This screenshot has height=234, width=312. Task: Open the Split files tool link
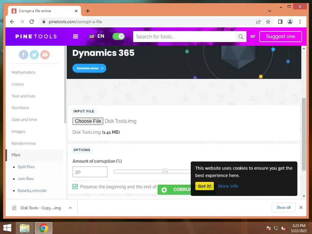[26, 167]
